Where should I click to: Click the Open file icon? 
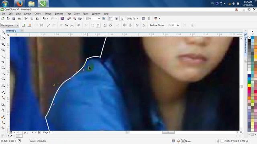[x=8, y=18]
